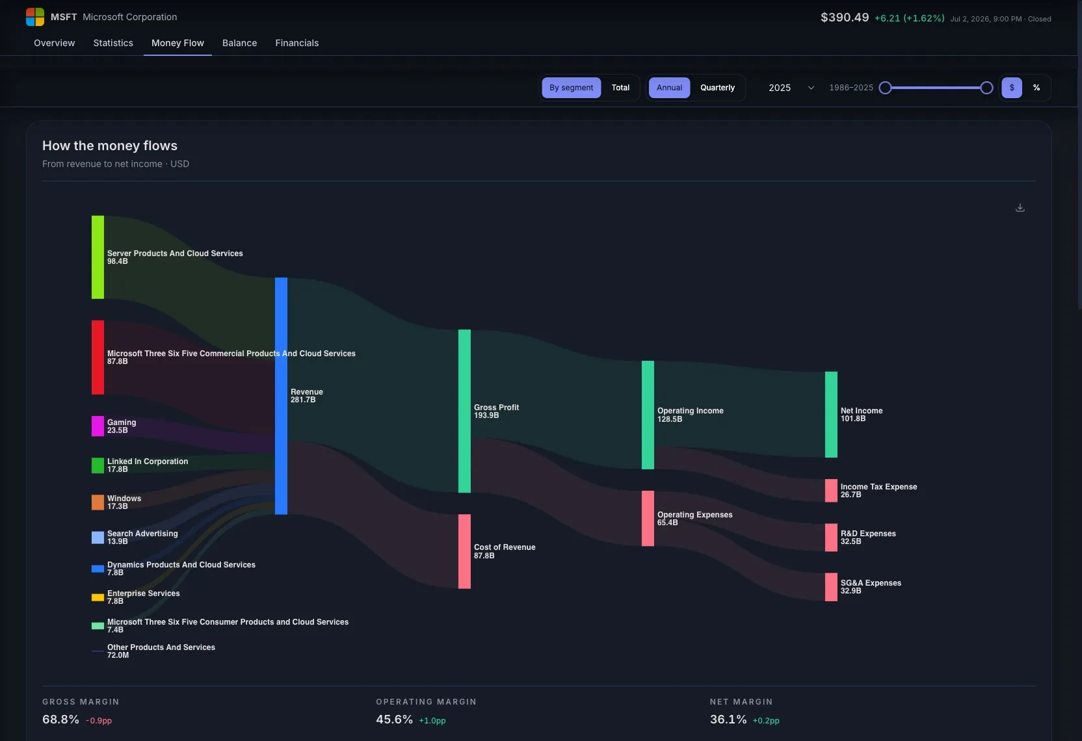
Task: Select the Annual period option
Action: pyautogui.click(x=669, y=88)
